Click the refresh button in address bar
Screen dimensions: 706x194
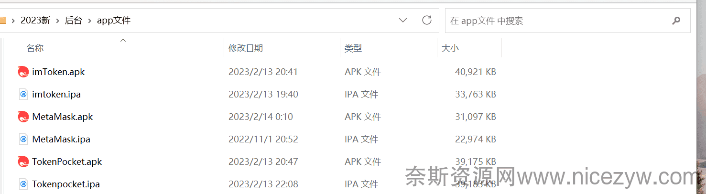pos(427,20)
